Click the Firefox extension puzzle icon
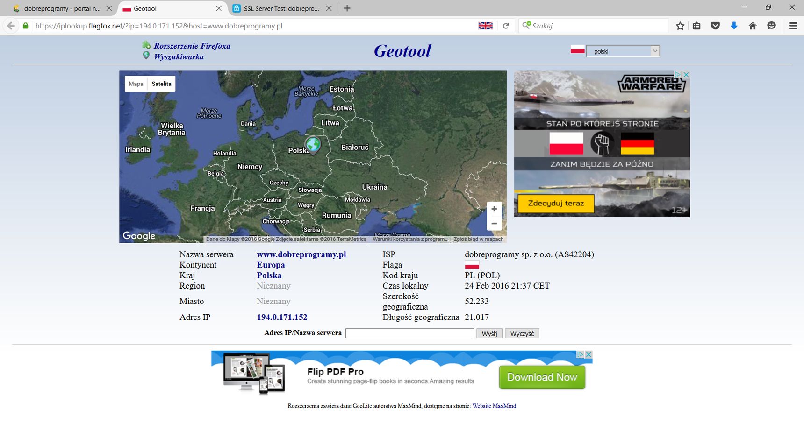 tap(146, 45)
